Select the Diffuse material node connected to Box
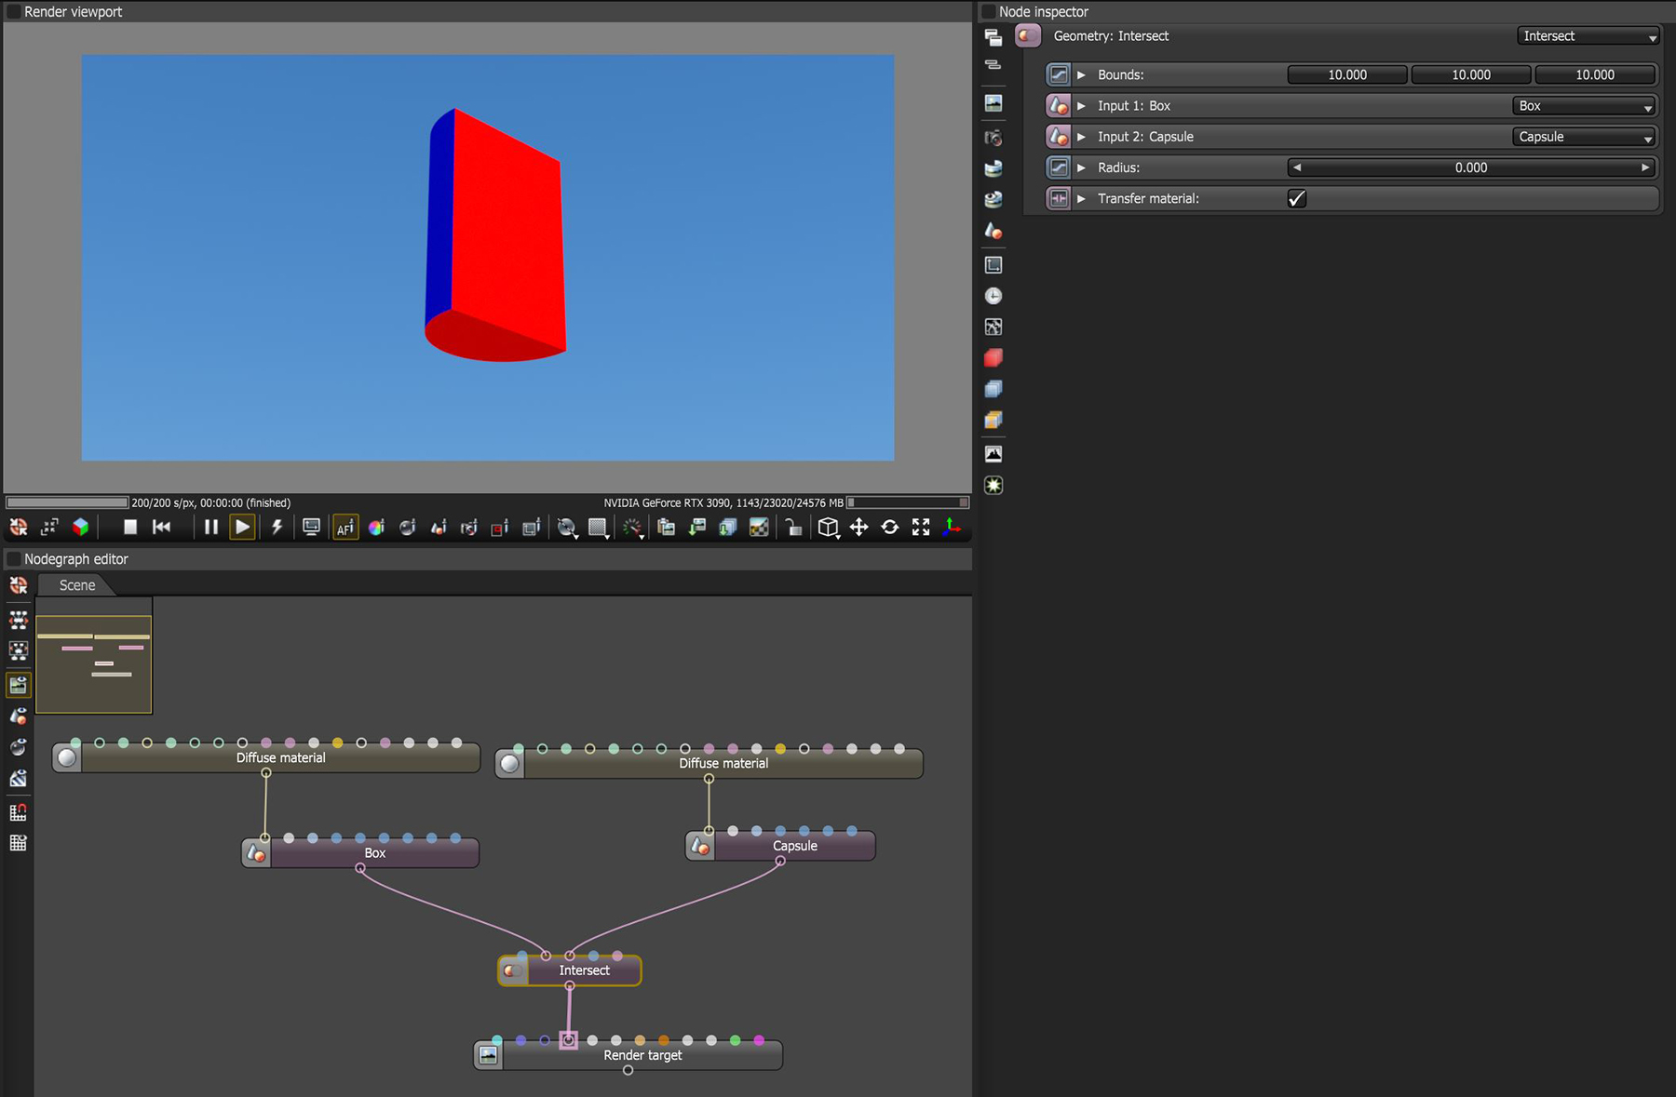The height and width of the screenshot is (1097, 1676). click(x=266, y=757)
